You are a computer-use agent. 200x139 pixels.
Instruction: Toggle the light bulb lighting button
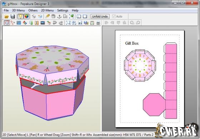tap(20, 16)
